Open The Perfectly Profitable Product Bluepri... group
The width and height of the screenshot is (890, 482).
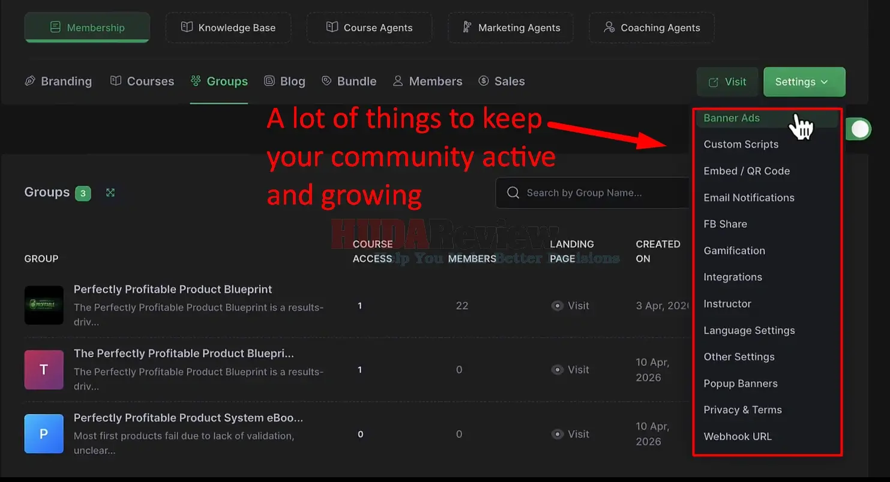coord(184,354)
